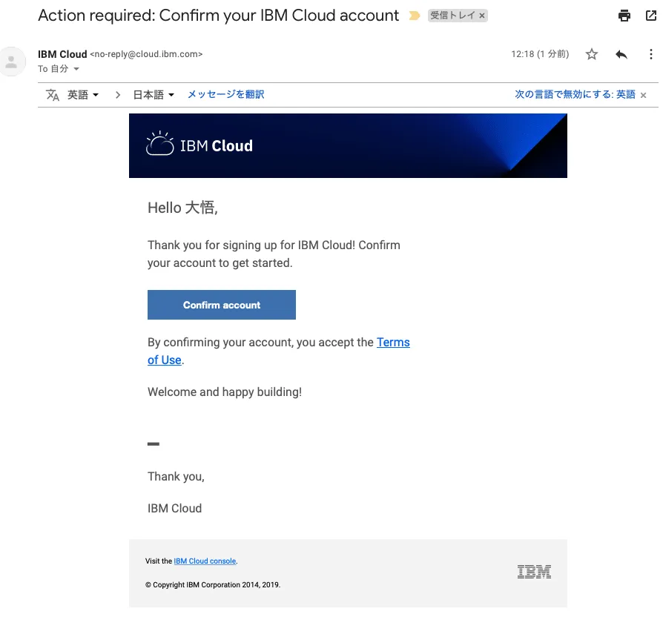Open the three-dot more options menu
Screen dimensions: 663x617
pyautogui.click(x=650, y=54)
